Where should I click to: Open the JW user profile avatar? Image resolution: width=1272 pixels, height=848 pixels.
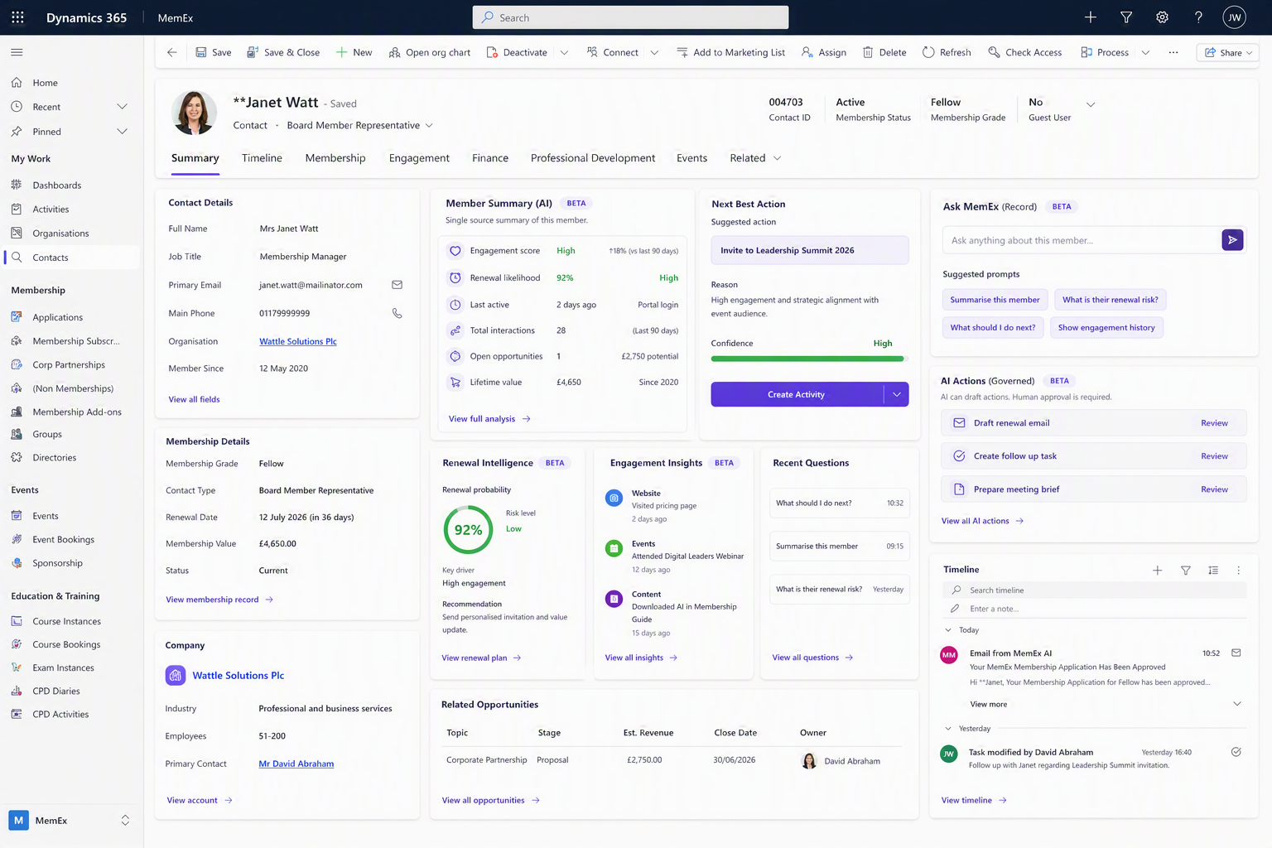[x=1235, y=17]
